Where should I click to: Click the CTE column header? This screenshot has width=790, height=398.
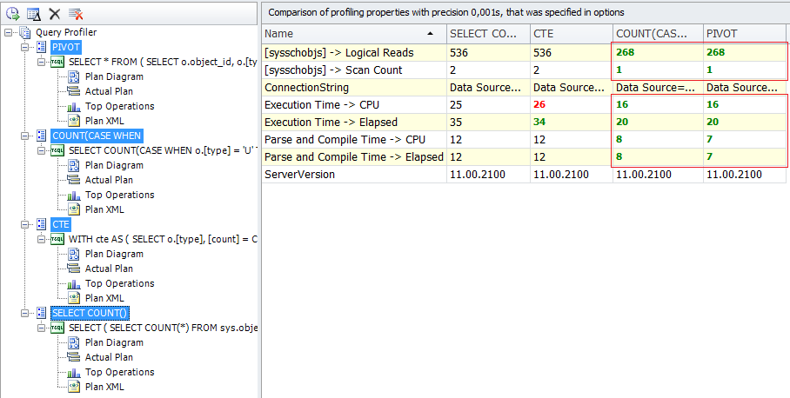(x=570, y=33)
